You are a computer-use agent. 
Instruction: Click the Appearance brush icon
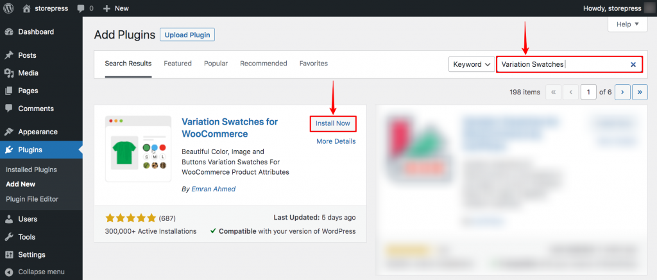9,132
